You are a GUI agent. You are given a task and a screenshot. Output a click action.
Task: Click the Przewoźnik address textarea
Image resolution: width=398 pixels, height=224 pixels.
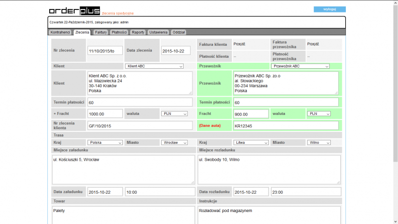click(286, 83)
